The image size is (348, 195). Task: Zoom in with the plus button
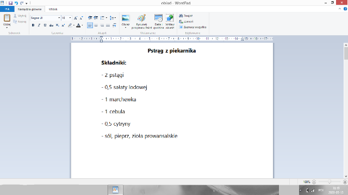[x=345, y=182]
